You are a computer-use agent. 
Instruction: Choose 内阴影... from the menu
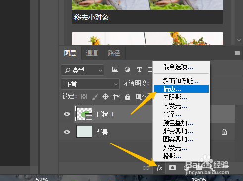point(181,97)
